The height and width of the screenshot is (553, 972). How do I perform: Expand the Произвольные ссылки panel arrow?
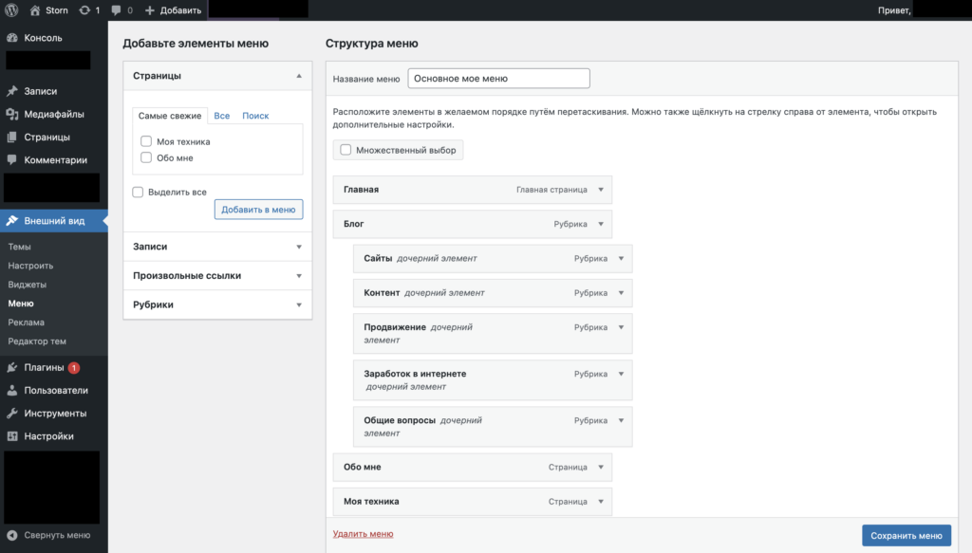(x=299, y=276)
